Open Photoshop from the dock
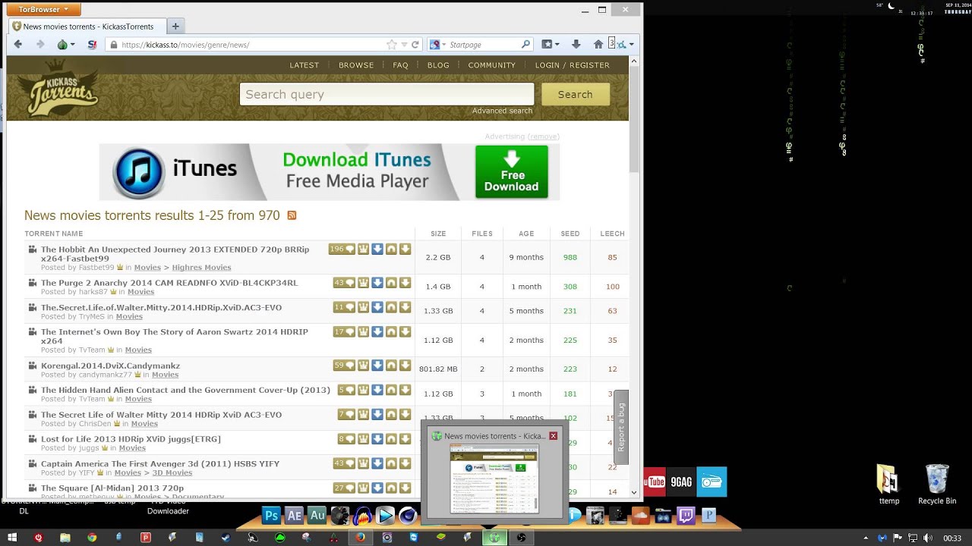 coord(271,516)
